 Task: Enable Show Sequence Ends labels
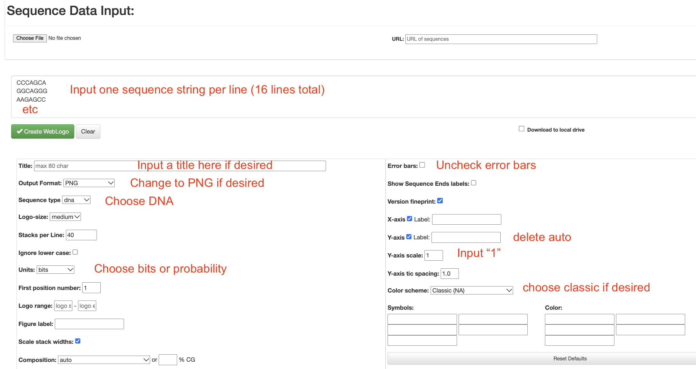click(474, 183)
